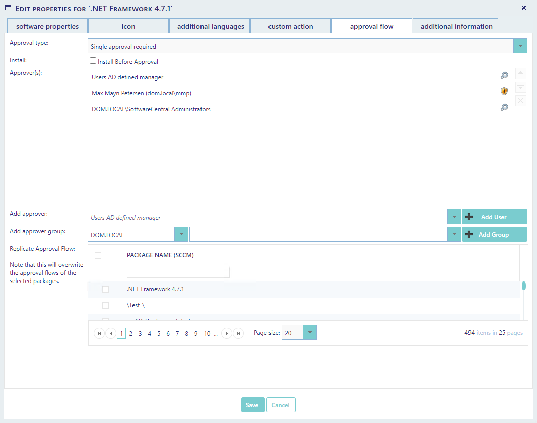Viewport: 537px width, 423px height.
Task: Click the gear icon for SoftwareCentral Administrators
Action: click(504, 107)
